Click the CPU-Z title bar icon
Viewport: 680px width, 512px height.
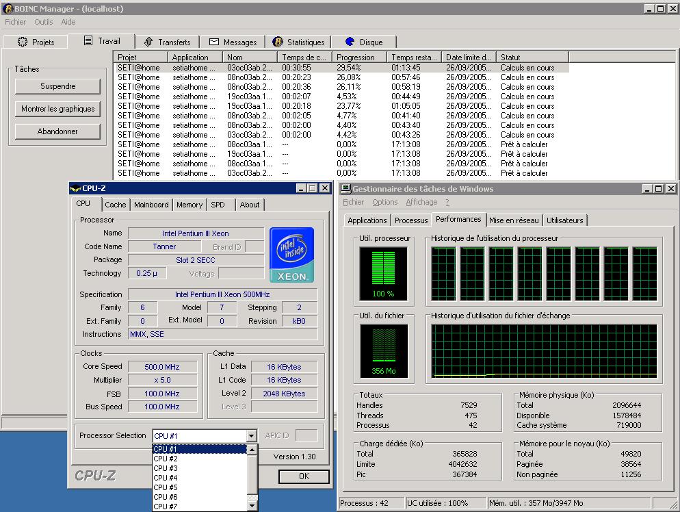click(75, 188)
